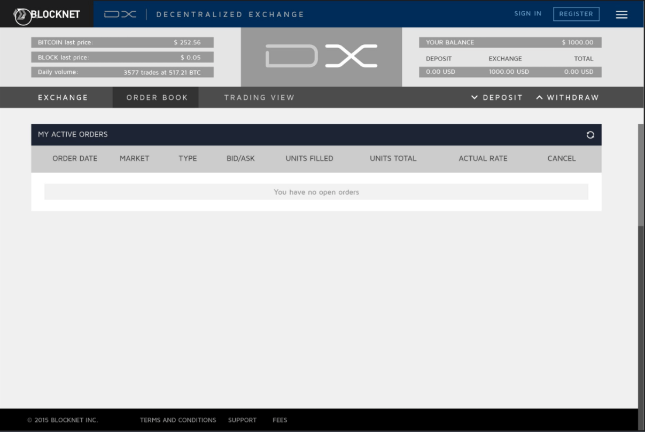Open Terms and Conditions link

pyautogui.click(x=178, y=420)
